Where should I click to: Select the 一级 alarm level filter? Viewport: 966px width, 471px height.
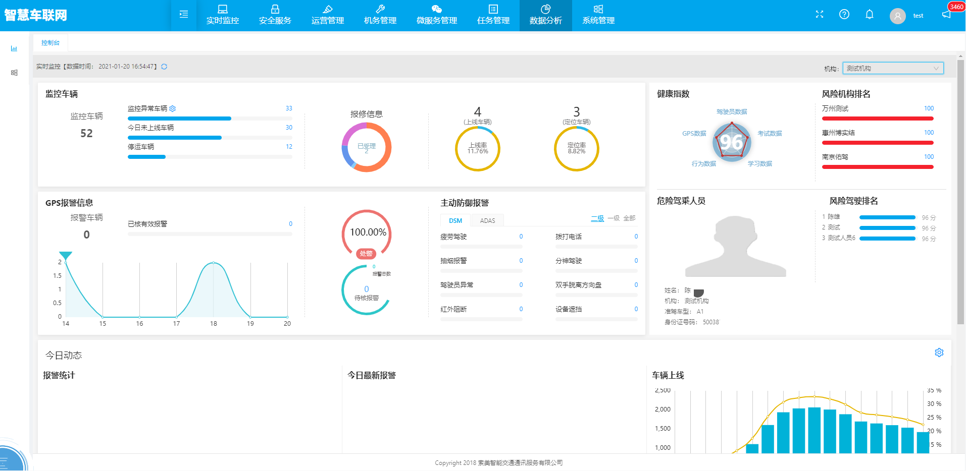(x=614, y=218)
